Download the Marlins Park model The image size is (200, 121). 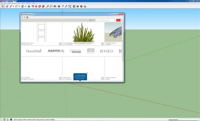(102, 78)
